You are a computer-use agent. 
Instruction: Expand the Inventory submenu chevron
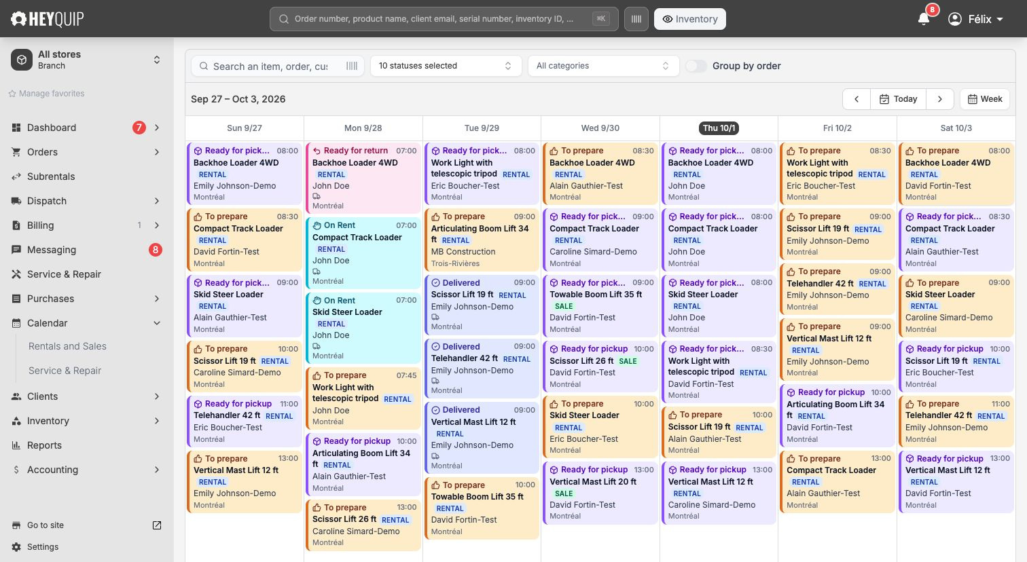(x=157, y=421)
